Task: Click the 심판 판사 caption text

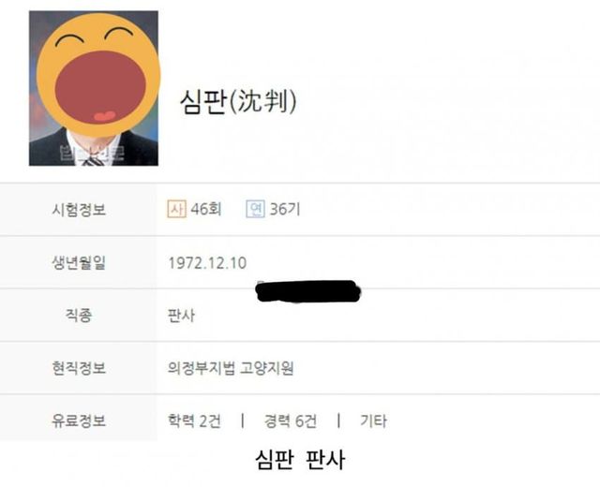Action: (300, 460)
